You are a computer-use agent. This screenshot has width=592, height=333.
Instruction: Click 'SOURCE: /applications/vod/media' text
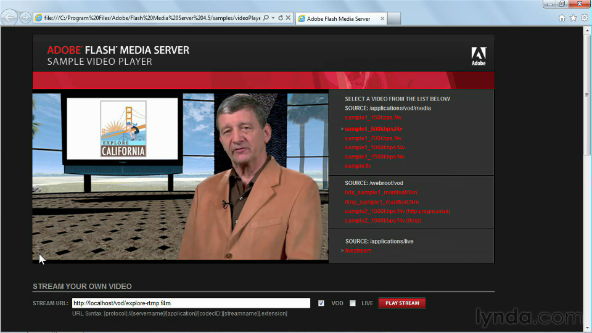click(388, 109)
